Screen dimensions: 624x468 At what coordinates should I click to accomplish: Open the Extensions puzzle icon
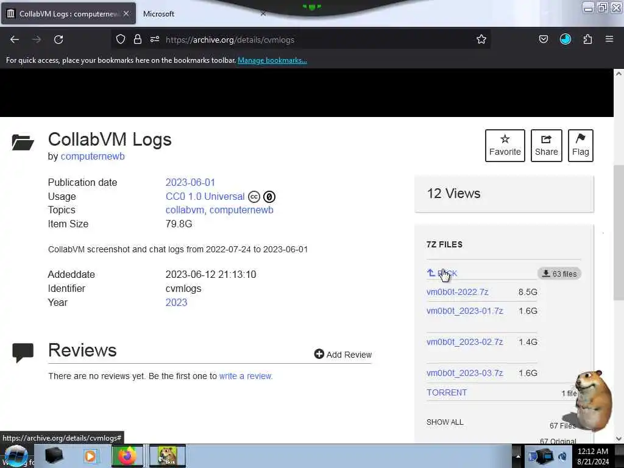pyautogui.click(x=588, y=39)
